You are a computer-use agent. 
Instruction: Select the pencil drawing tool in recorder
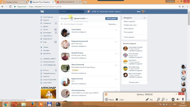[147, 100]
